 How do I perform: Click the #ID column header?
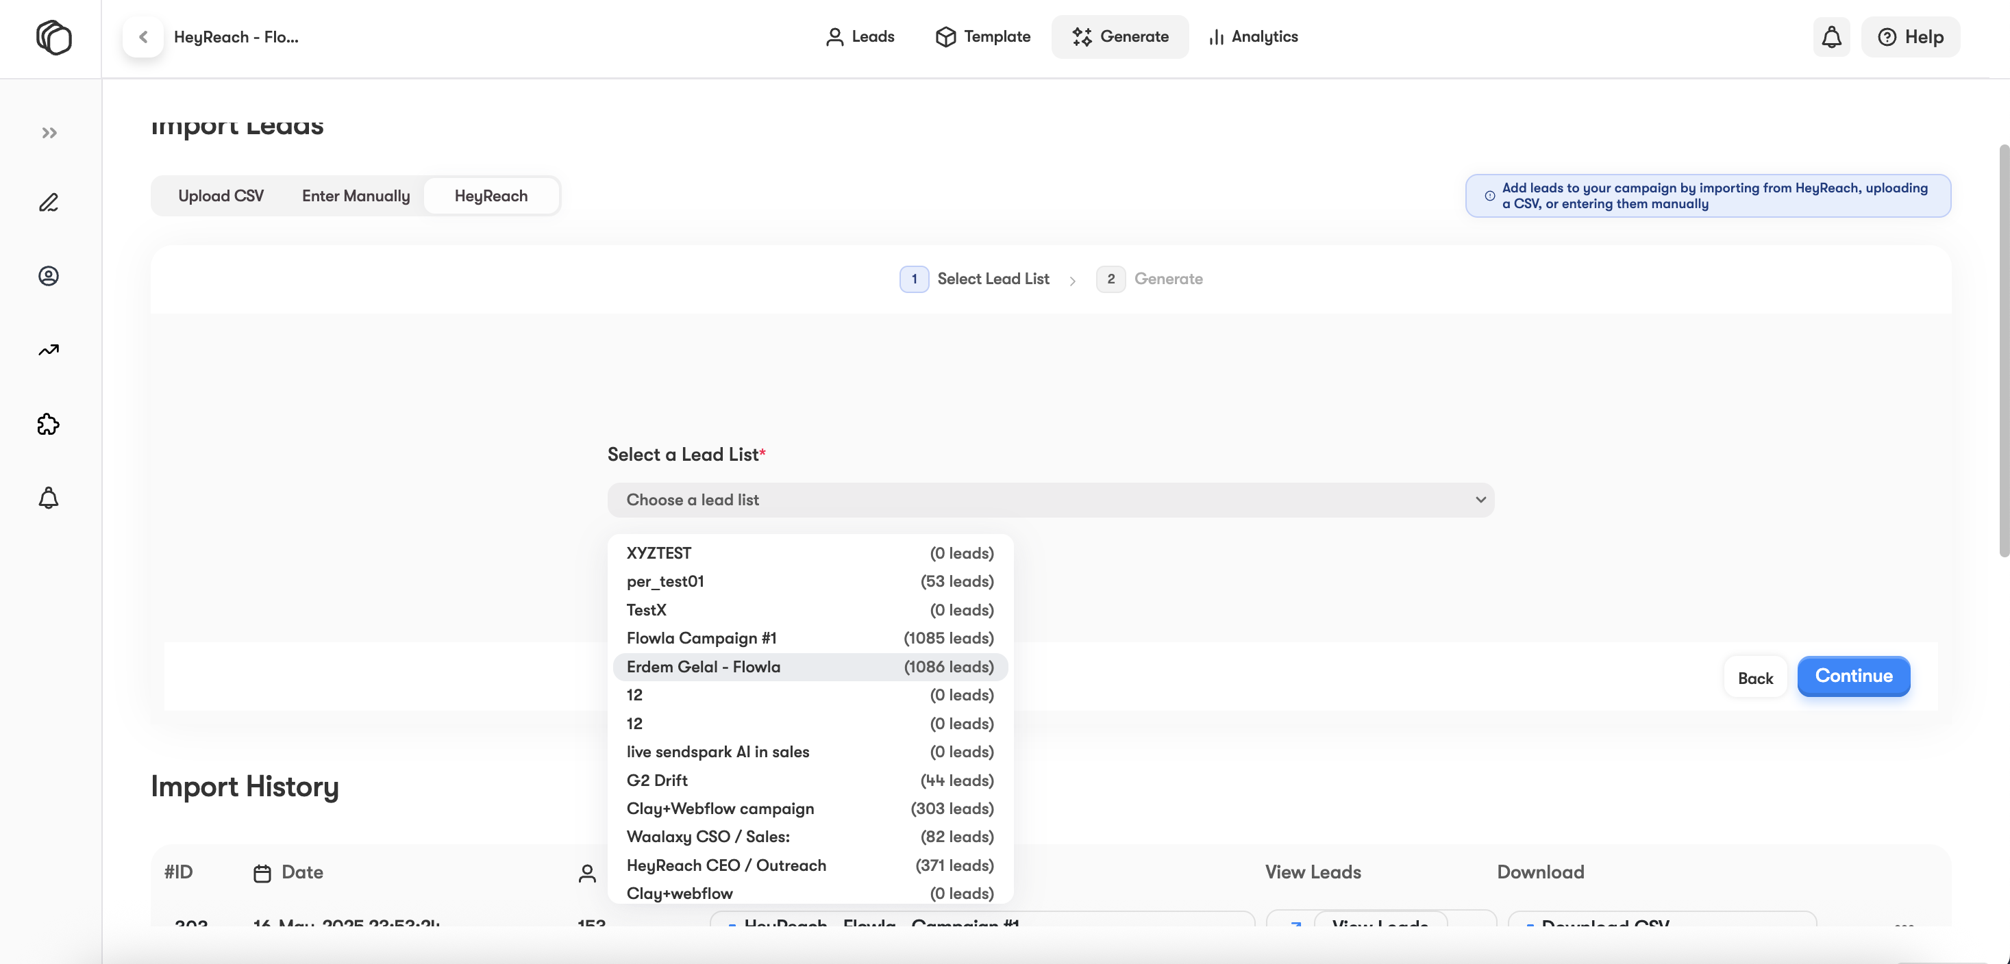179,872
